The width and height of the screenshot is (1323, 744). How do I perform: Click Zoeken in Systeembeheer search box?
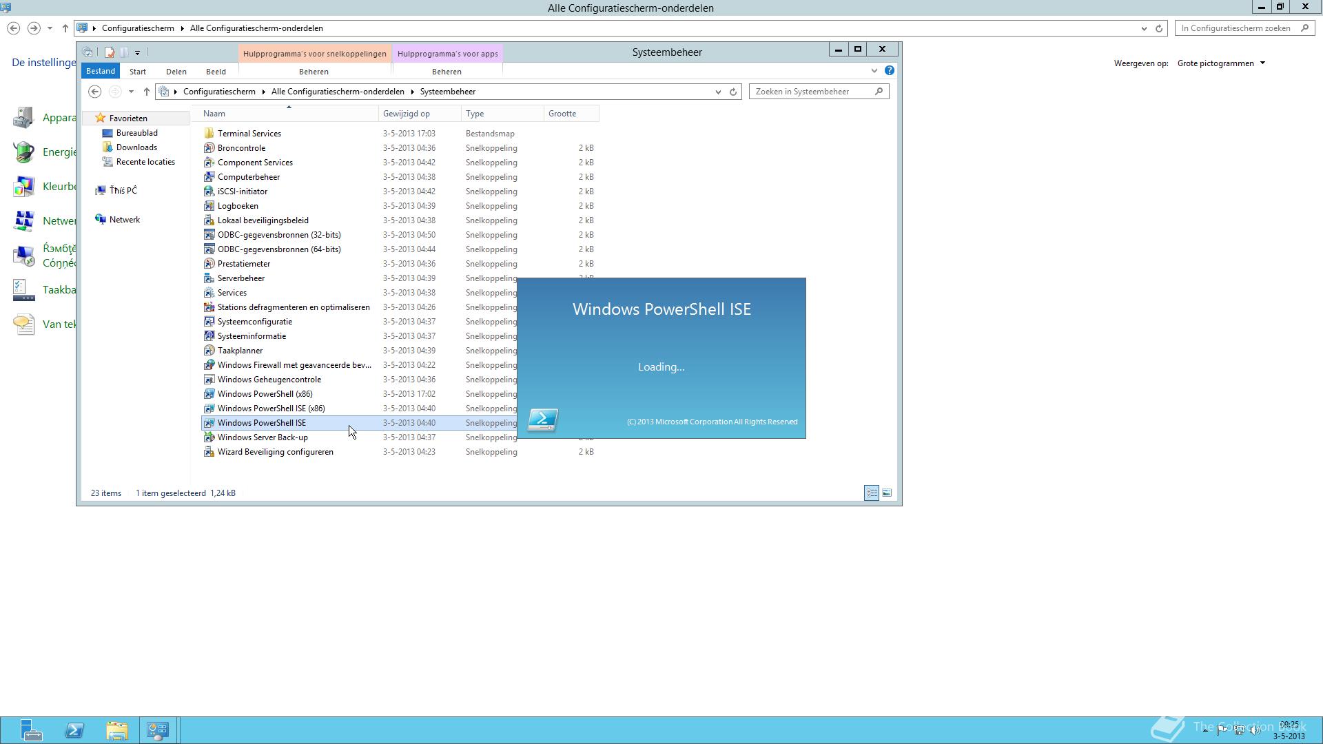[x=819, y=92]
